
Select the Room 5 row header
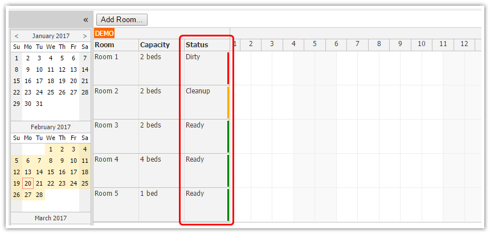tap(107, 194)
